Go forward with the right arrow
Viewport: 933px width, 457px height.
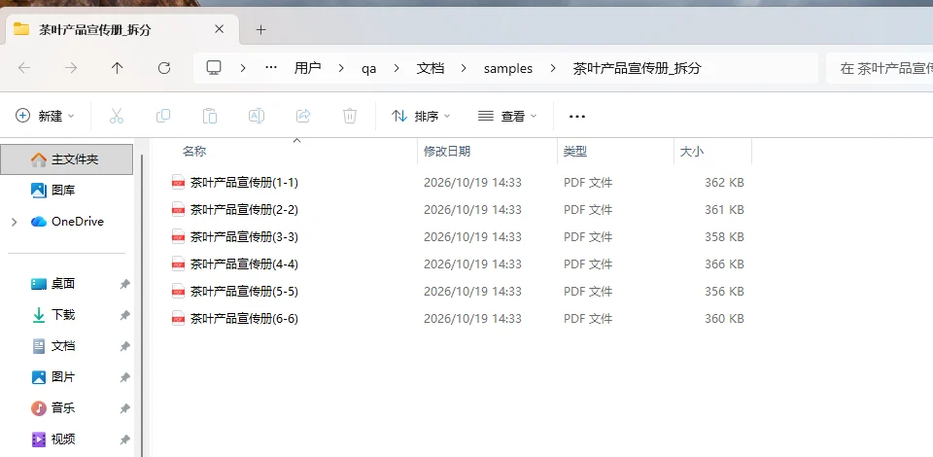[71, 68]
